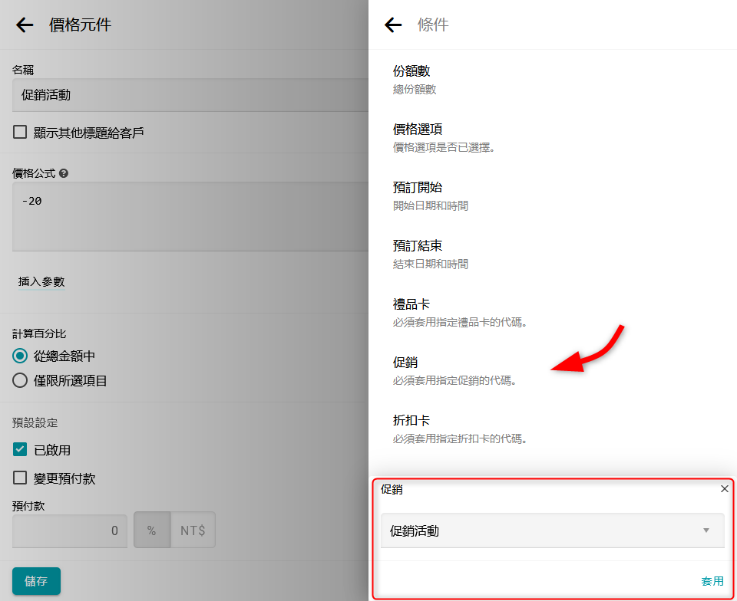Toggle 顯示其他標題給客戶 checkbox
The height and width of the screenshot is (601, 737).
[21, 133]
